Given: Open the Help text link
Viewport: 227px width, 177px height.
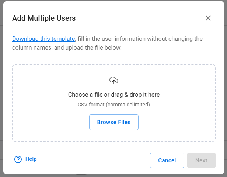Looking at the screenshot, I should (x=31, y=159).
